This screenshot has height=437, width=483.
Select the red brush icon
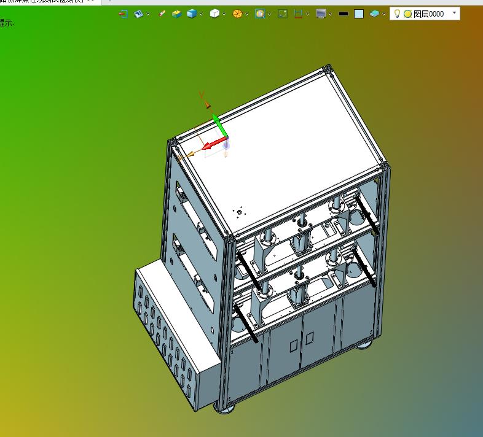coord(162,14)
